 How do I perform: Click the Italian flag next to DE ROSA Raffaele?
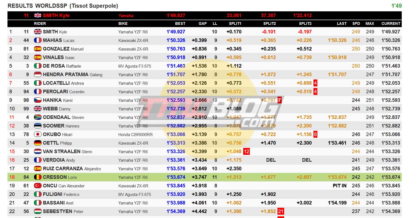(x=38, y=66)
